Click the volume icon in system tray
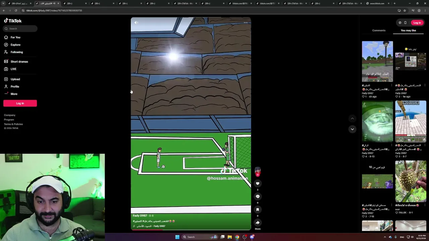Image resolution: width=429 pixels, height=241 pixels. [x=412, y=237]
